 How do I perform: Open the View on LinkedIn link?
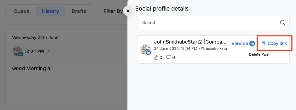tap(243, 43)
